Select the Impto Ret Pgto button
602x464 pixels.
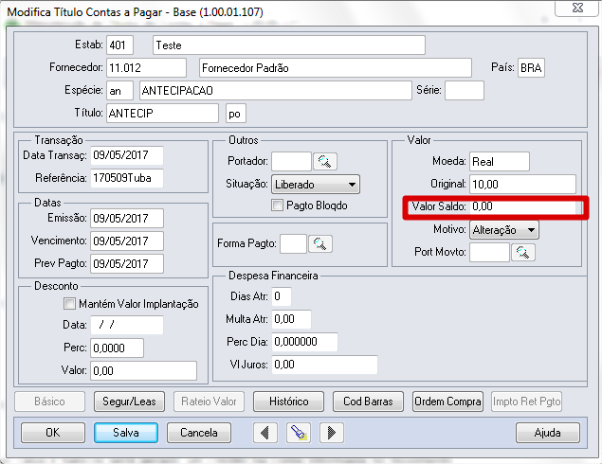coord(526,402)
